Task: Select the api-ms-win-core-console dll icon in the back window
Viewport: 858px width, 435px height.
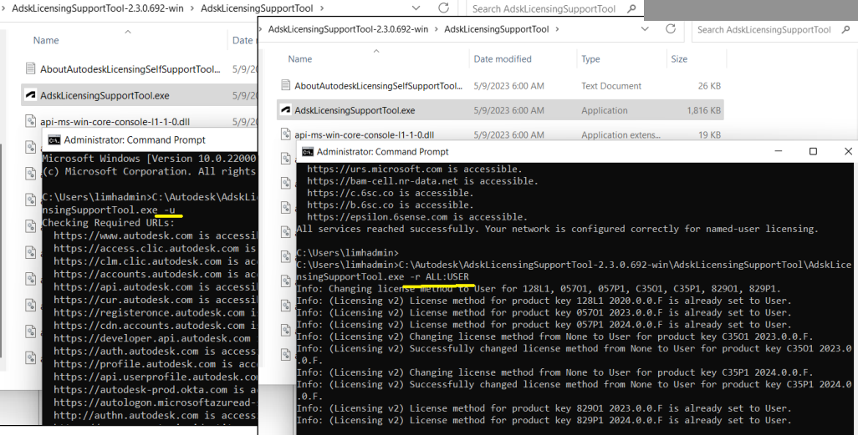Action: [30, 121]
